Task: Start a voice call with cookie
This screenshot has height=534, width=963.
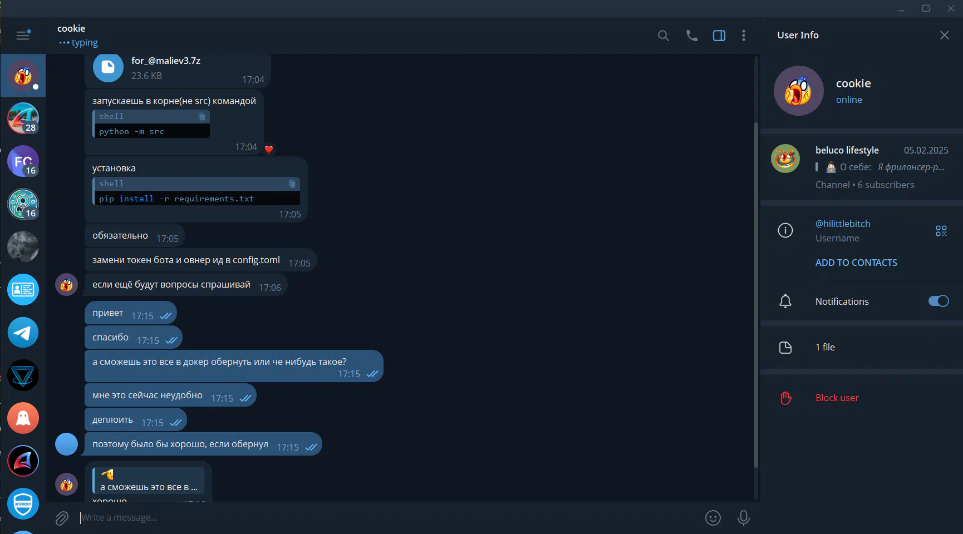Action: point(691,36)
